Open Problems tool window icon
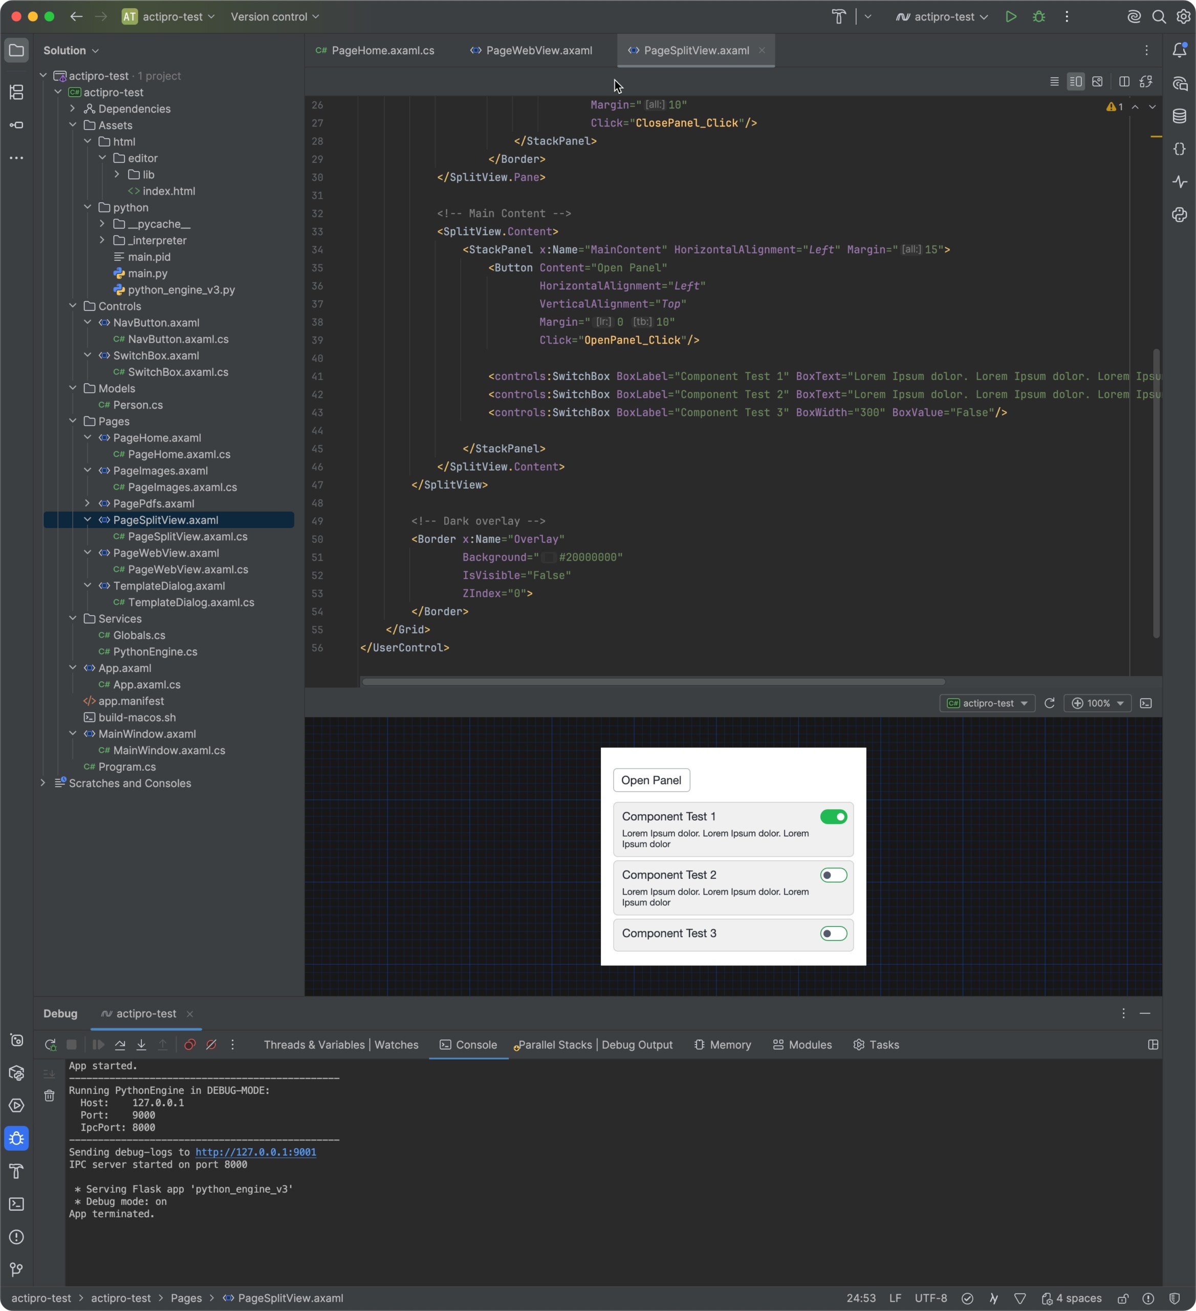Screen dimensions: 1196x1311 (17, 1237)
